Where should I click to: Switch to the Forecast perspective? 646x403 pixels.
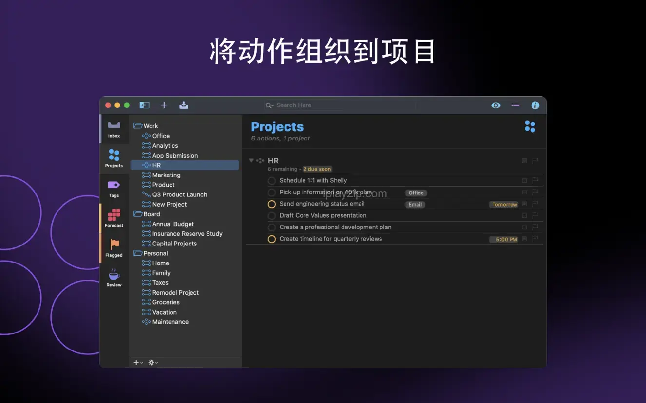(x=114, y=218)
